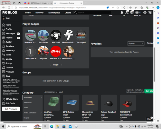Click Windows taskbar search box
Viewport: 161px width, 129px height.
click(x=24, y=126)
